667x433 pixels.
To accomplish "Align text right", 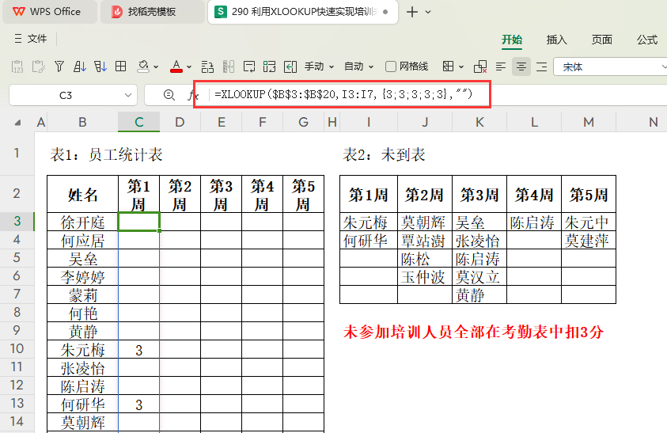I will [541, 66].
